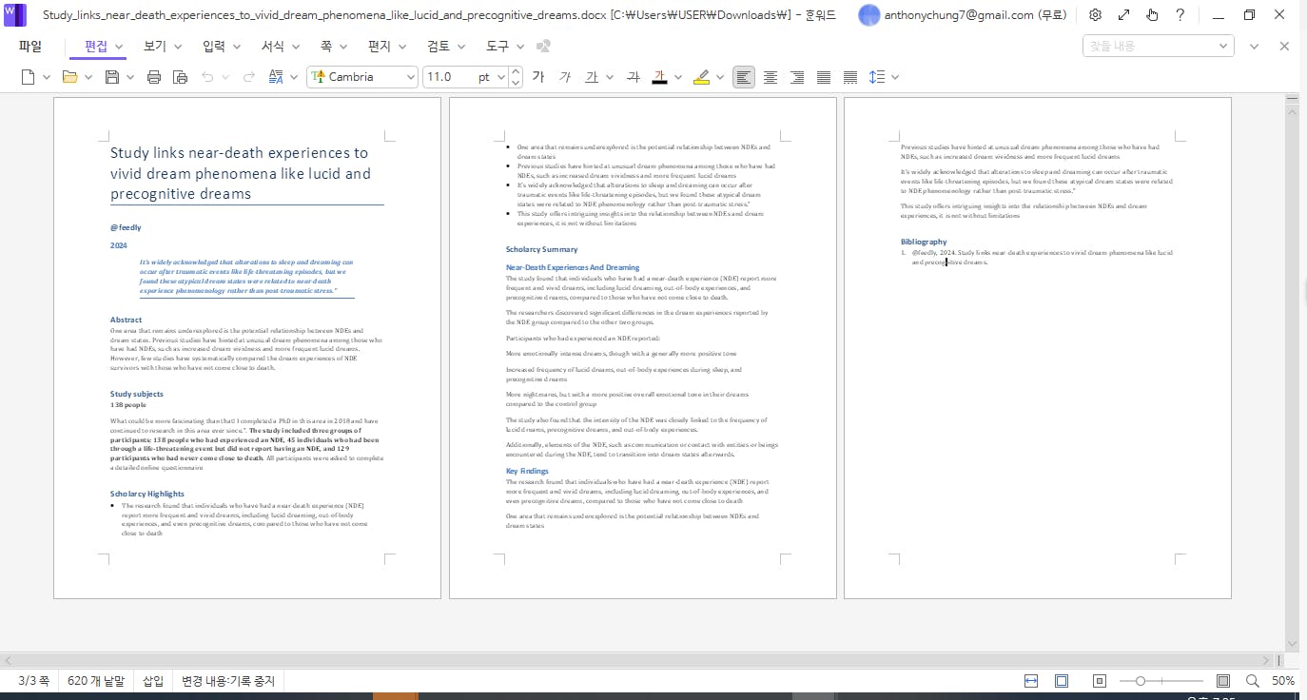Open settings with the gear icon

coord(1095,15)
